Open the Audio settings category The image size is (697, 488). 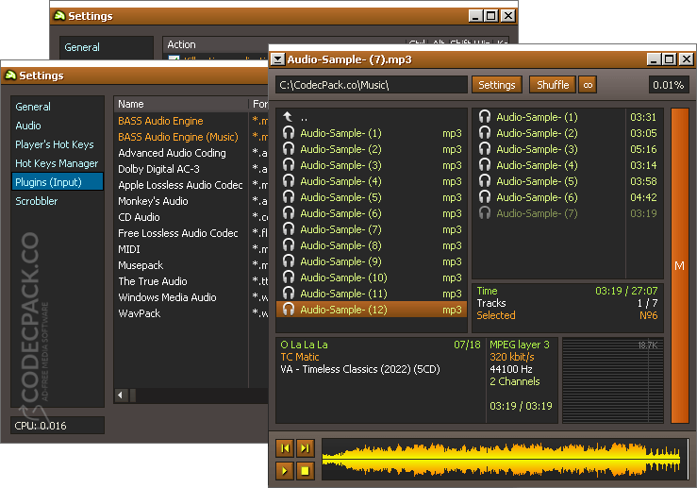click(28, 126)
